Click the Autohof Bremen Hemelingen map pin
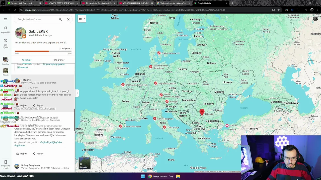 click(150, 66)
